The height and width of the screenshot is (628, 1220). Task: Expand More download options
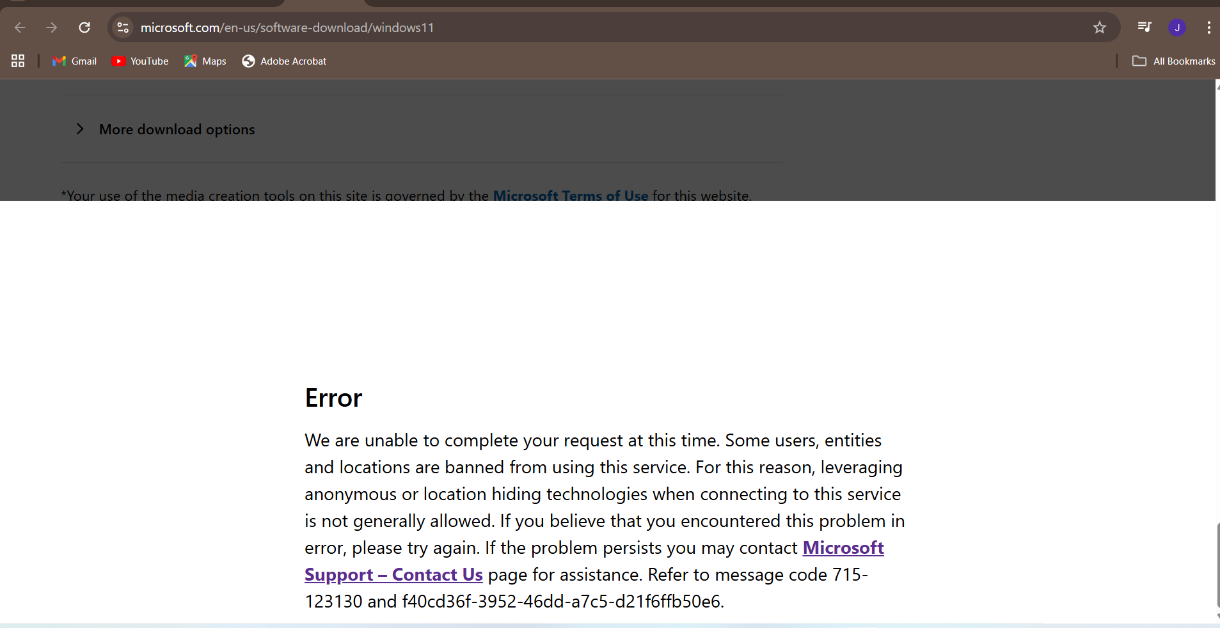(x=422, y=129)
